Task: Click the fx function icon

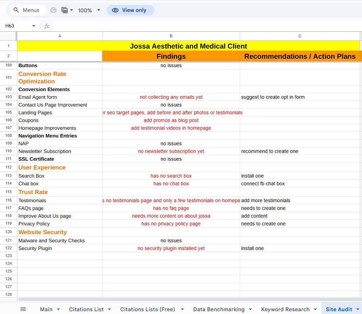Action: click(x=47, y=26)
